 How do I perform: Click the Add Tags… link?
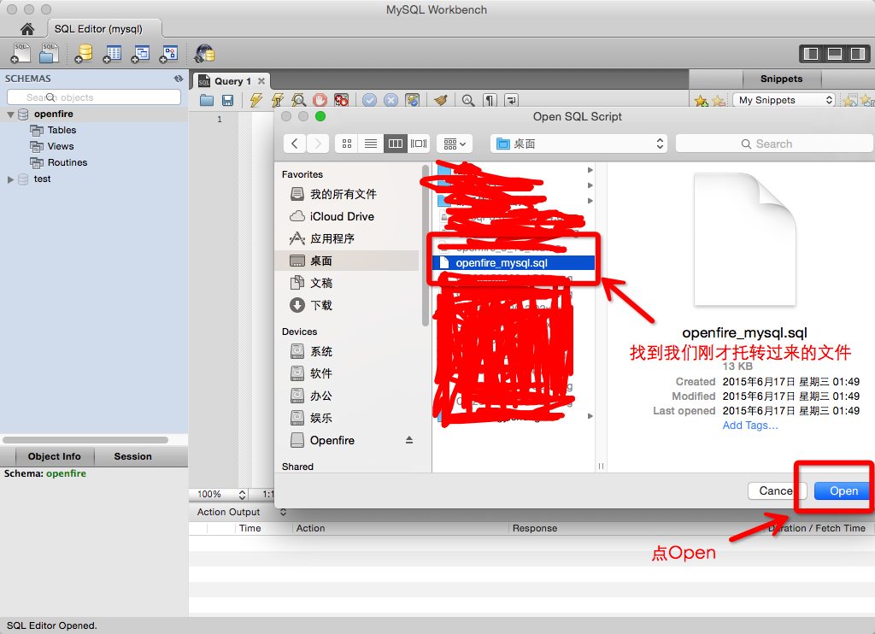pyautogui.click(x=750, y=426)
